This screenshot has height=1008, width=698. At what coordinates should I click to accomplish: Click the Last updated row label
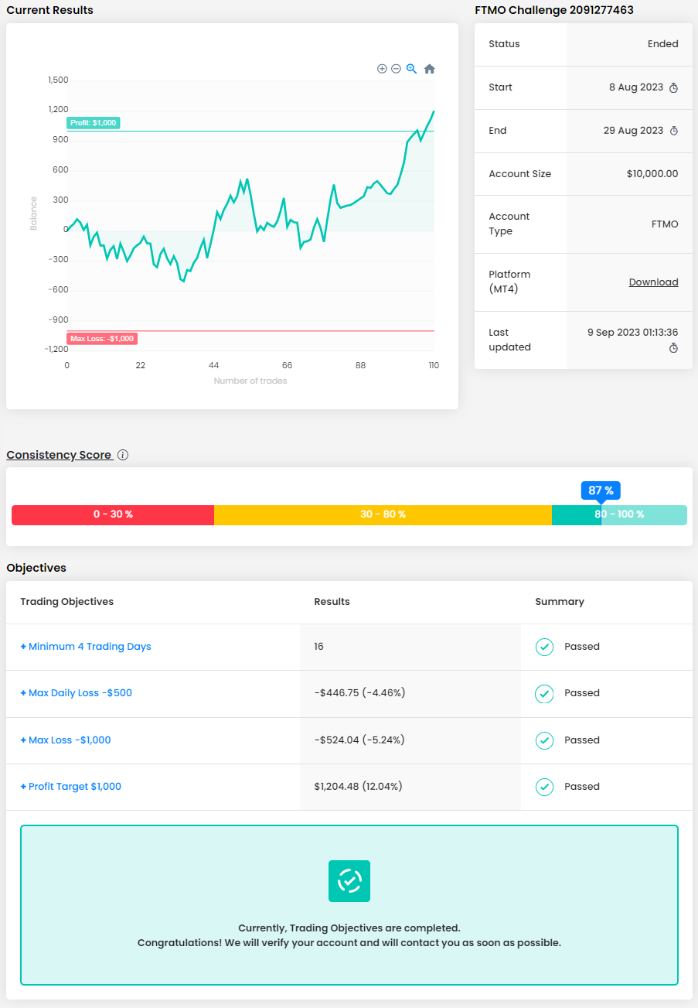click(509, 340)
